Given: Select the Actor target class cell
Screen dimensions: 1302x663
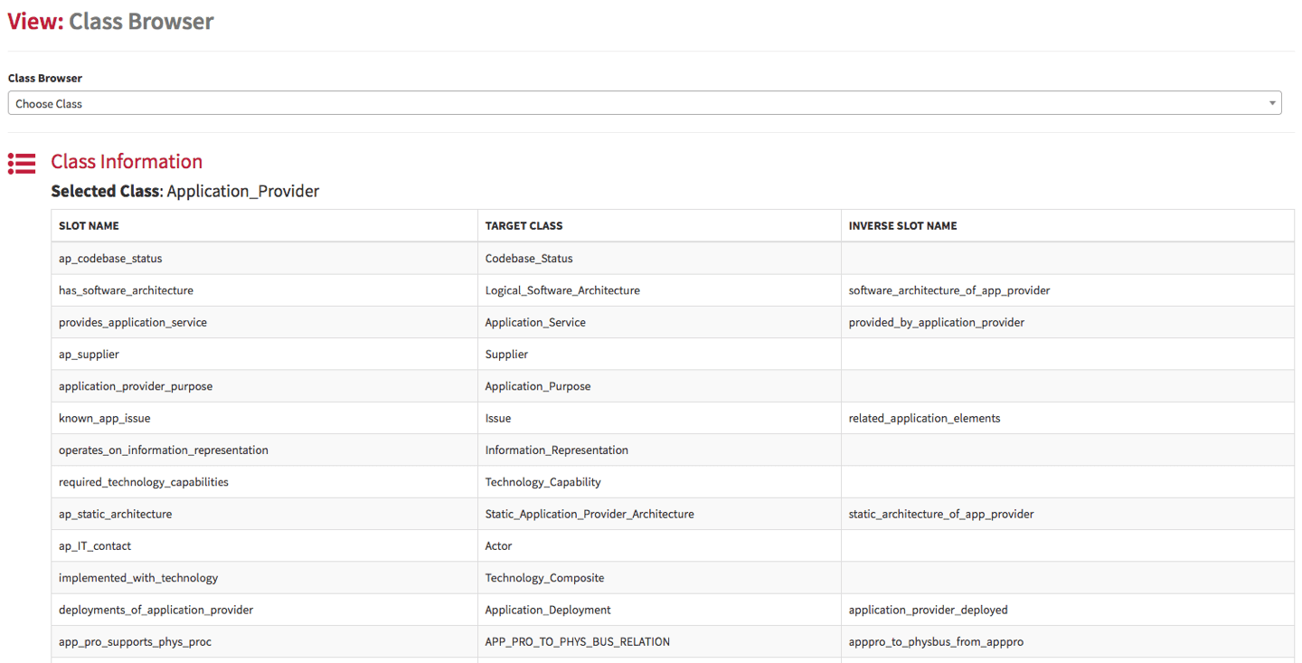Looking at the screenshot, I should tap(659, 545).
